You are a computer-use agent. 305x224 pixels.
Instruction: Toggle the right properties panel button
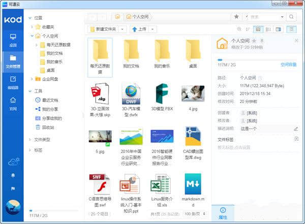pos(291,29)
